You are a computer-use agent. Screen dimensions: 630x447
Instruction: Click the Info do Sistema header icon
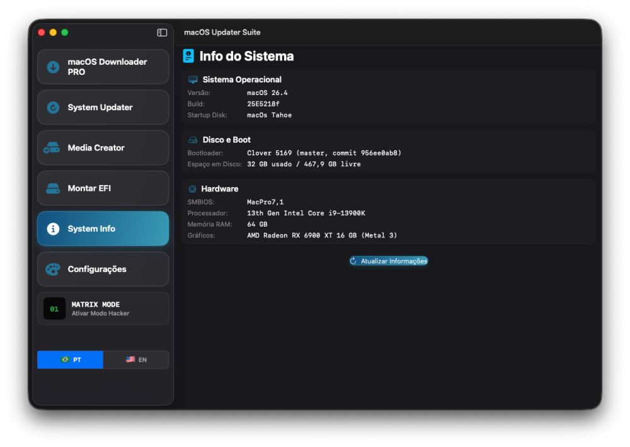[x=188, y=56]
